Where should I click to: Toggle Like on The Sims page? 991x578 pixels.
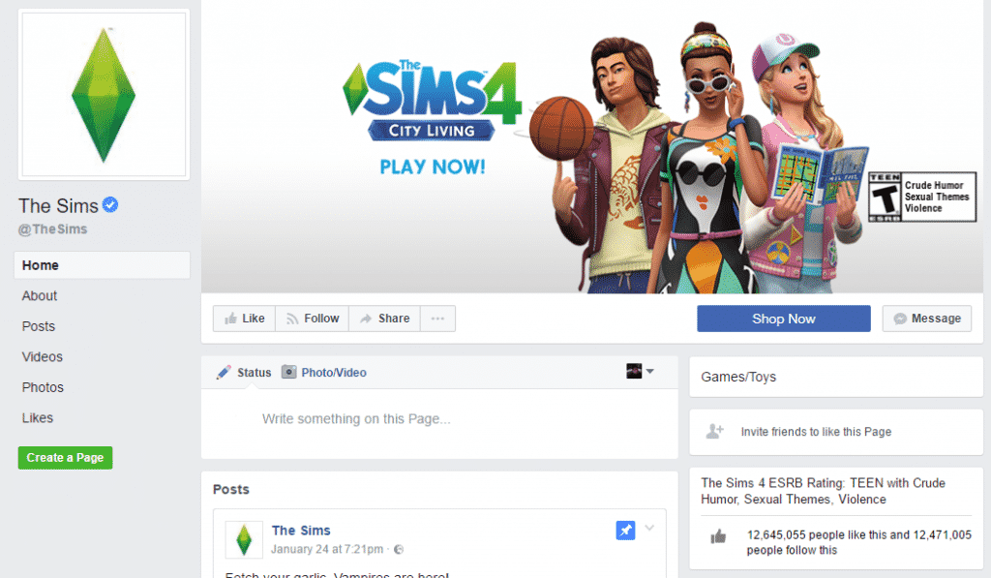pos(245,319)
